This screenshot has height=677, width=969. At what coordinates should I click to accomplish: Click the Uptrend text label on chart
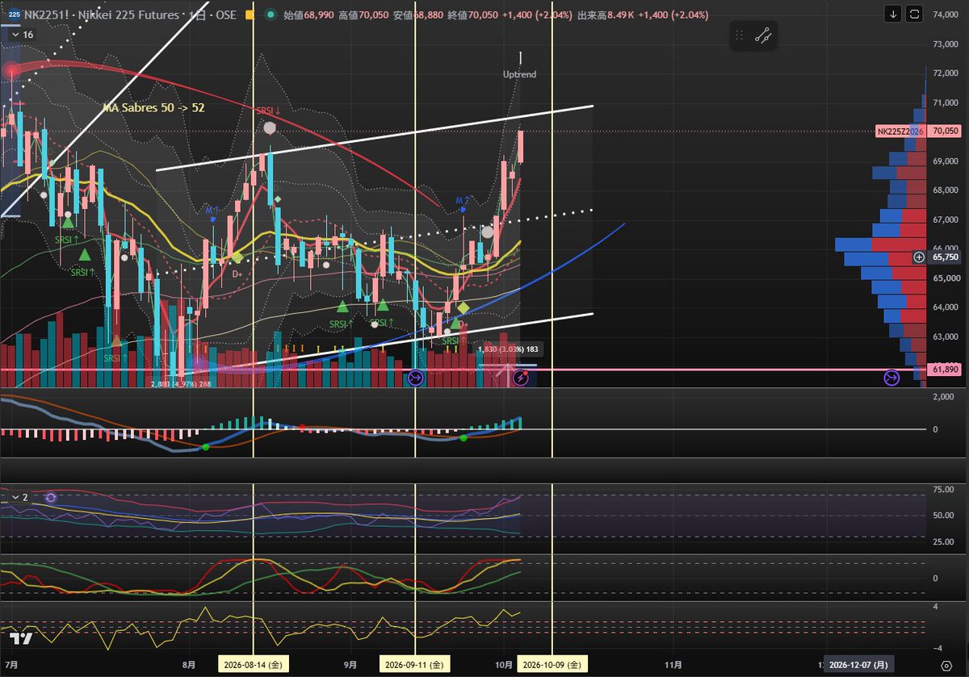tap(520, 74)
